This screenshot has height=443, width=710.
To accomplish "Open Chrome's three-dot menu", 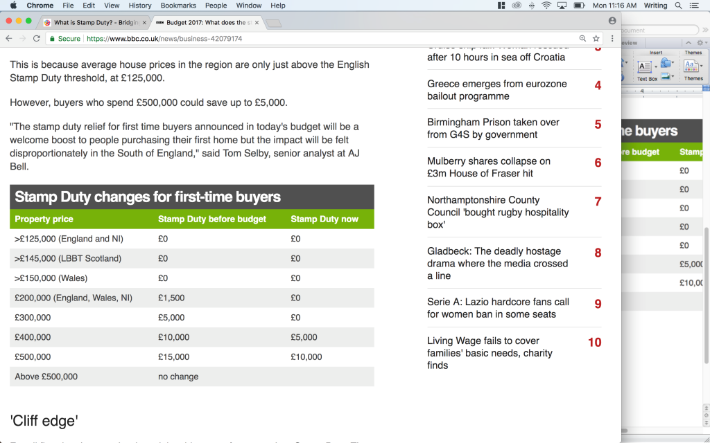I will 612,39.
